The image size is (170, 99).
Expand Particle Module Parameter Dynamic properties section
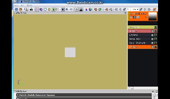[x=84, y=95]
